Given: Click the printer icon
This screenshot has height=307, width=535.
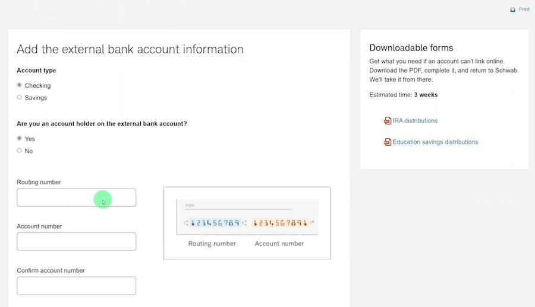Looking at the screenshot, I should pos(513,9).
